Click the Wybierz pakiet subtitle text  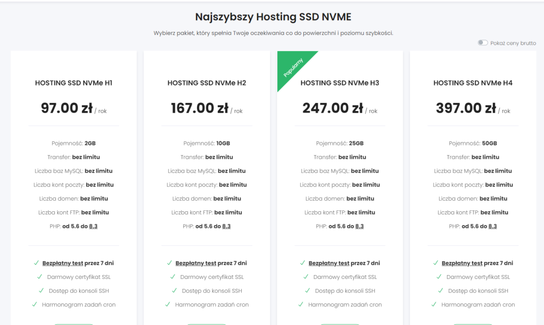274,33
